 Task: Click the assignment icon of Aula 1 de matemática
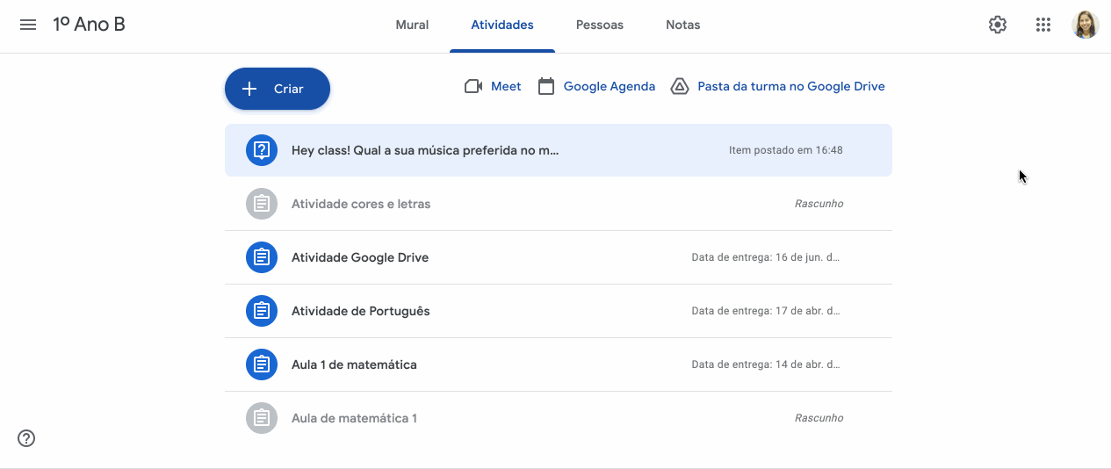point(262,364)
